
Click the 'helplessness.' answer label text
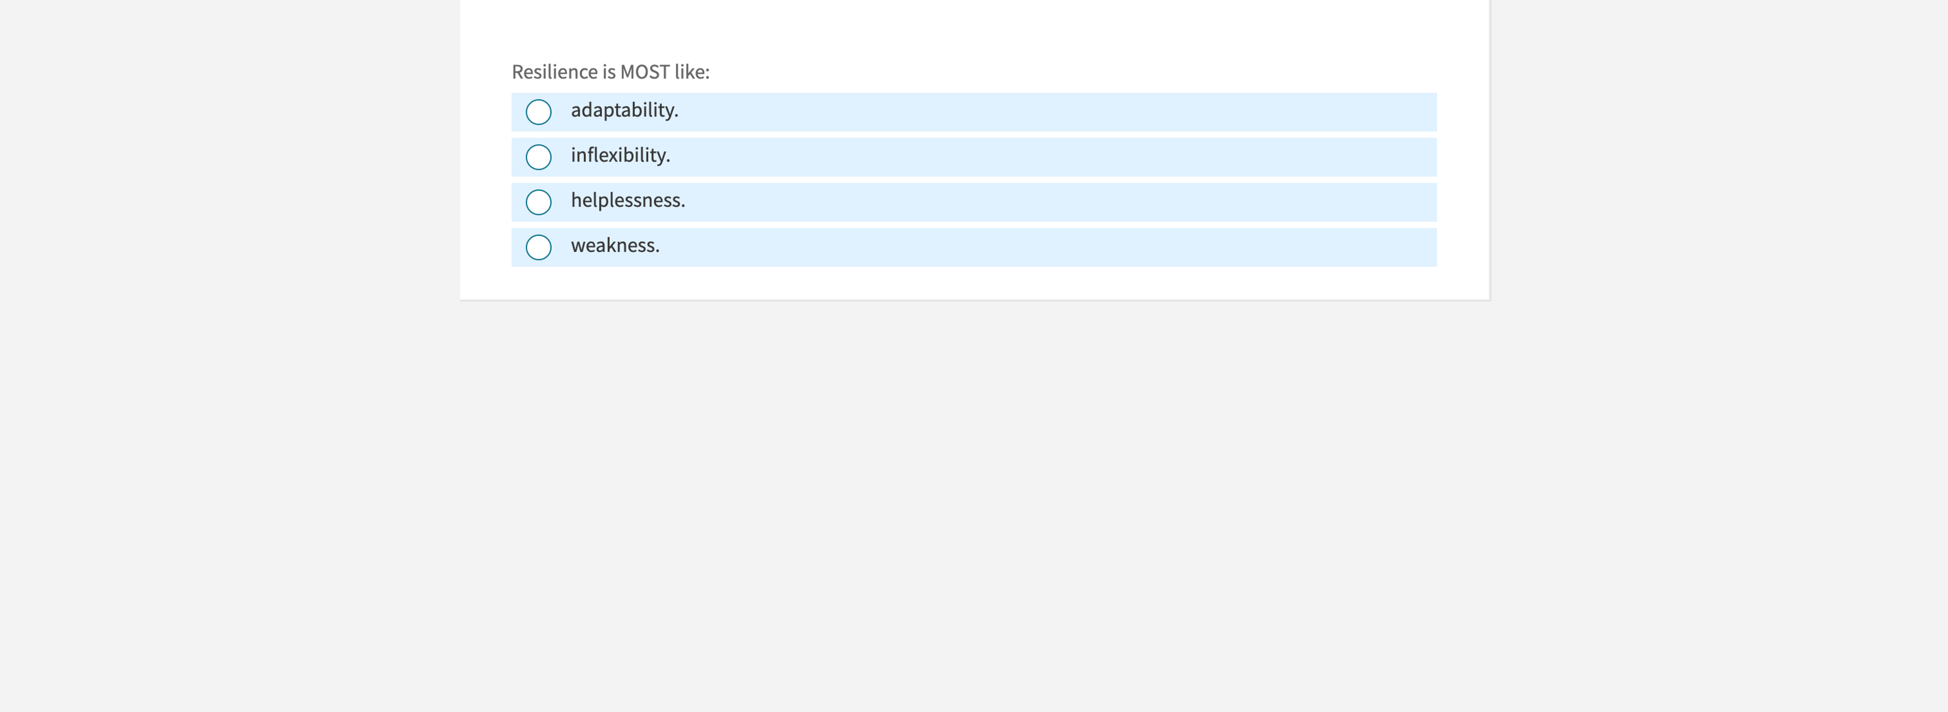click(x=628, y=200)
